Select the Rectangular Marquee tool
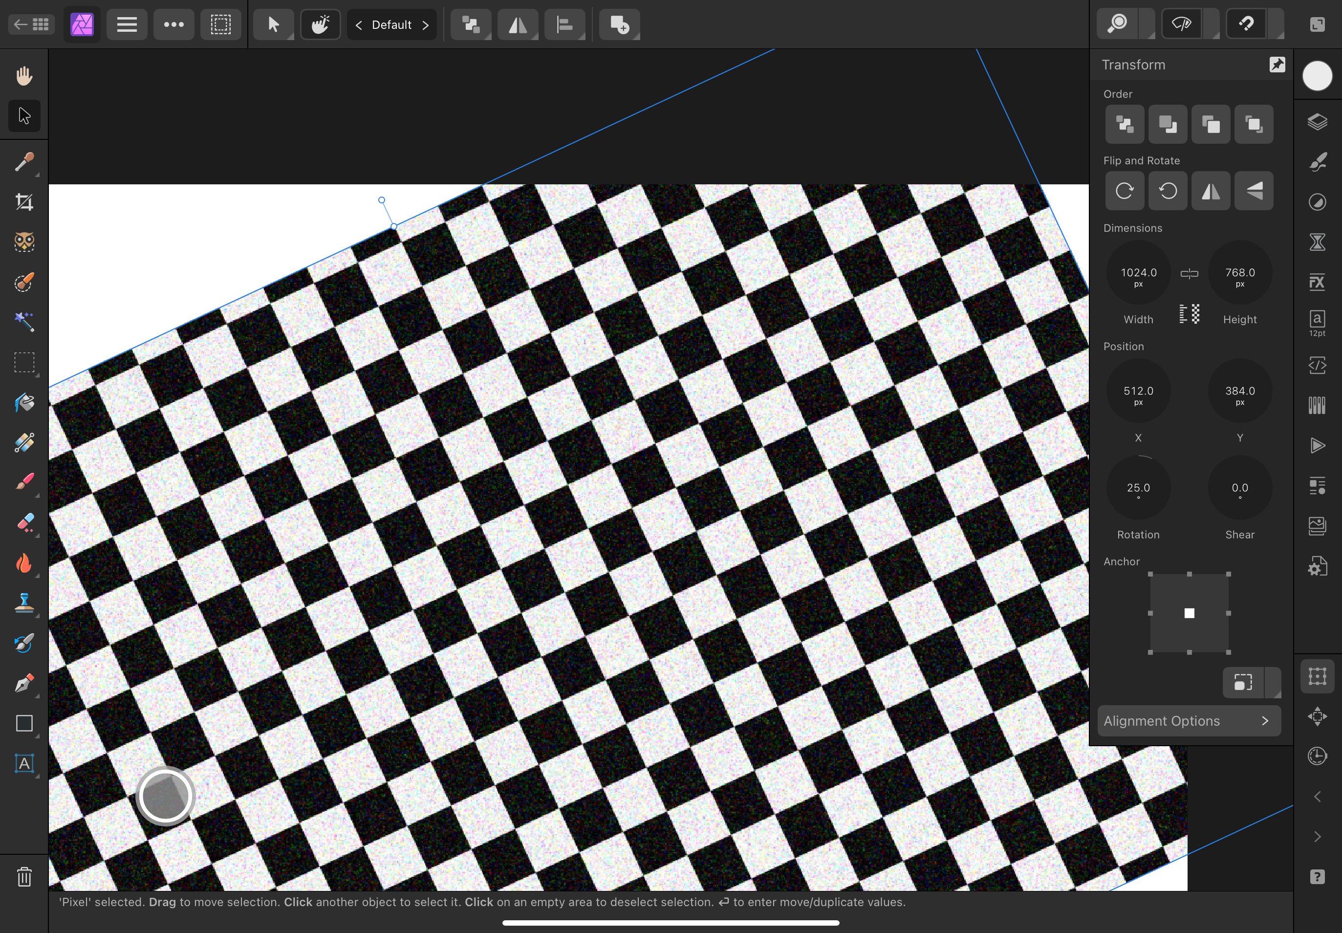This screenshot has width=1342, height=933. 24,362
